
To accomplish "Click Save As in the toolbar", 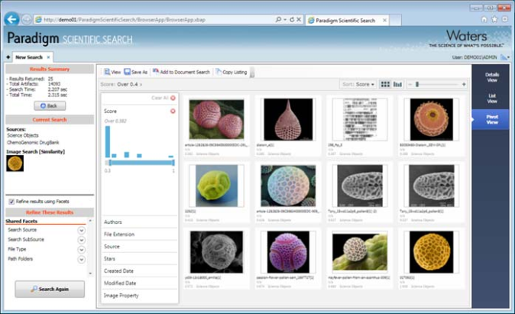I will [136, 72].
